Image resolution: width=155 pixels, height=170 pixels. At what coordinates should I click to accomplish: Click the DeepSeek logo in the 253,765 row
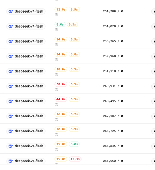(x=11, y=41)
